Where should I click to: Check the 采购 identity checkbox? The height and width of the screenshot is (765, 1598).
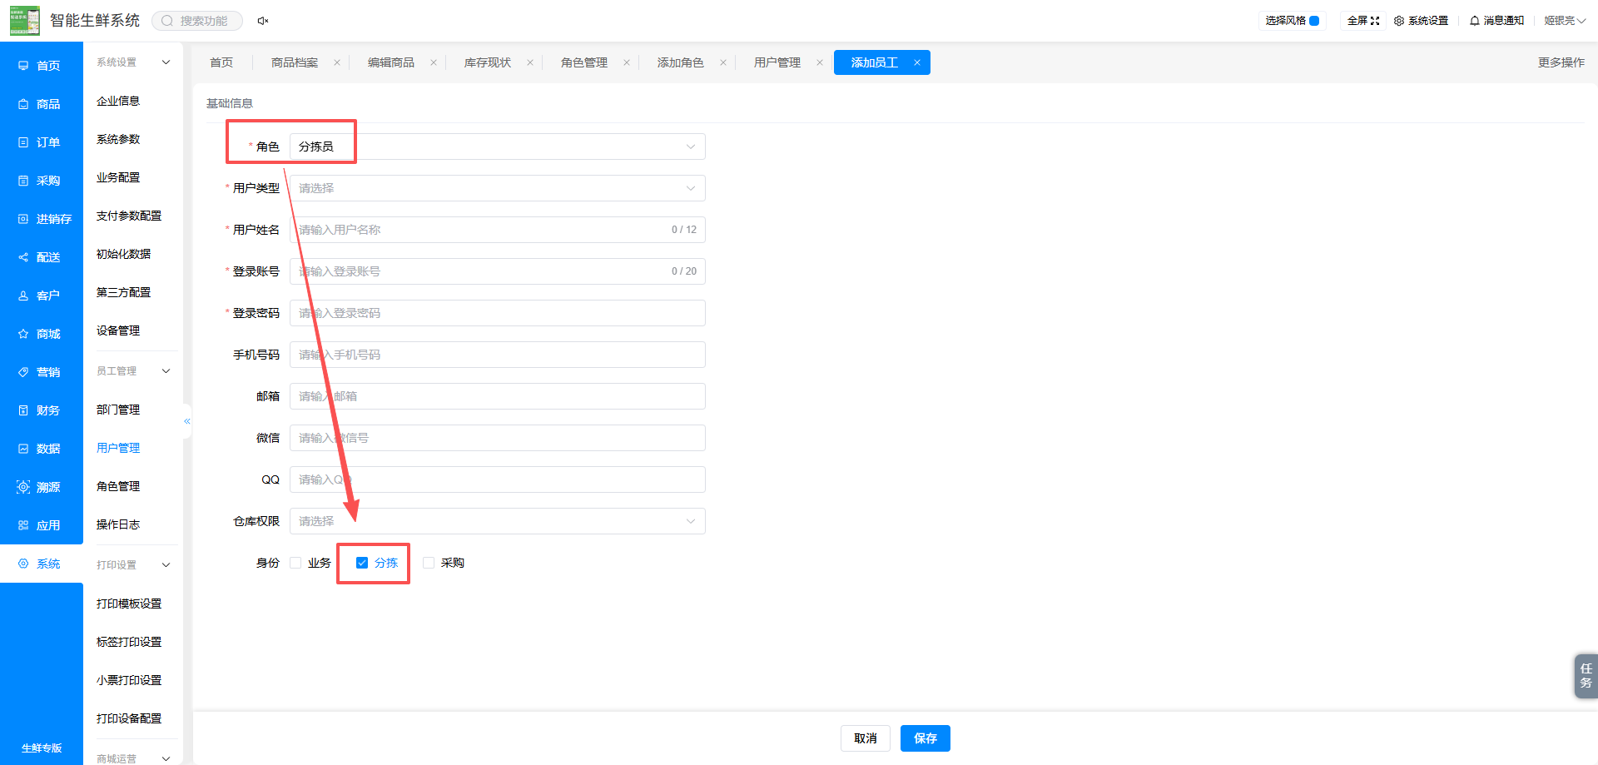click(429, 563)
